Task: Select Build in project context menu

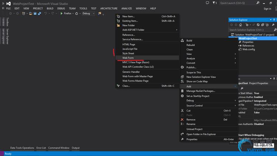Action: click(x=209, y=41)
